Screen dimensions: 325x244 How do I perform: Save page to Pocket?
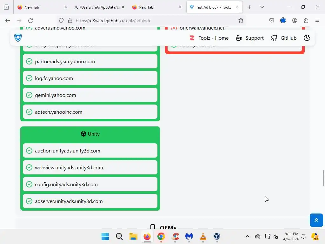point(272,21)
